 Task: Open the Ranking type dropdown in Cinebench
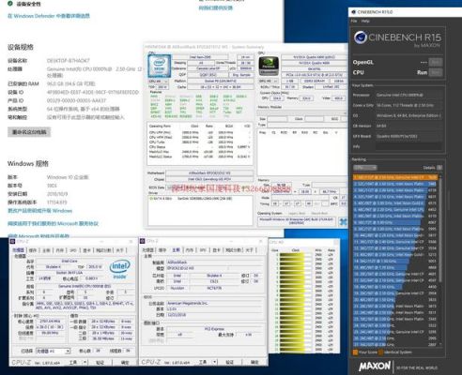pos(365,168)
